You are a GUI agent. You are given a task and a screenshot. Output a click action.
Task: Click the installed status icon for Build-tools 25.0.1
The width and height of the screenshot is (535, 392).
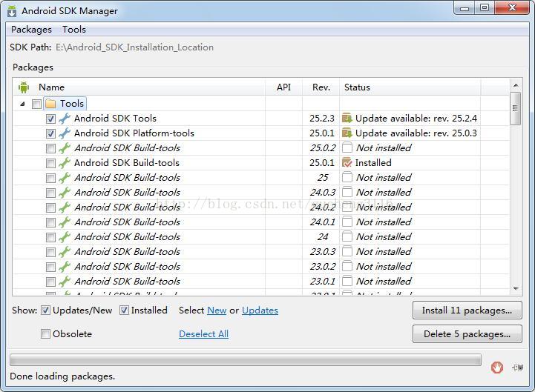pyautogui.click(x=347, y=162)
